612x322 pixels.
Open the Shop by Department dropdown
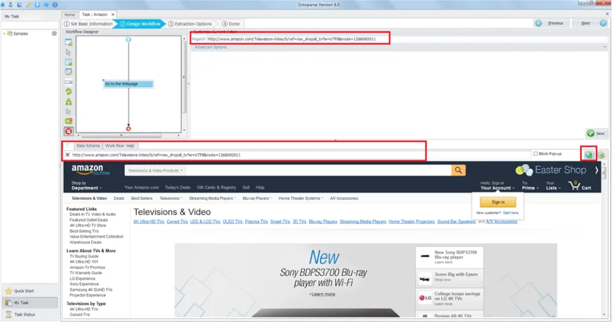pyautogui.click(x=86, y=186)
